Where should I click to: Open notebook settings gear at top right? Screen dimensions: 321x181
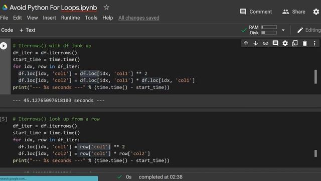point(316,12)
